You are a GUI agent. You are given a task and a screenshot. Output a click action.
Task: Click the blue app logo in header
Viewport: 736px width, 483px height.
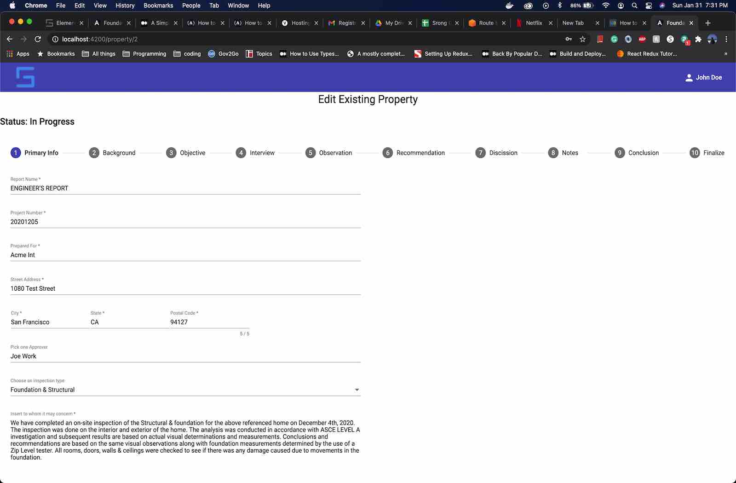(25, 77)
